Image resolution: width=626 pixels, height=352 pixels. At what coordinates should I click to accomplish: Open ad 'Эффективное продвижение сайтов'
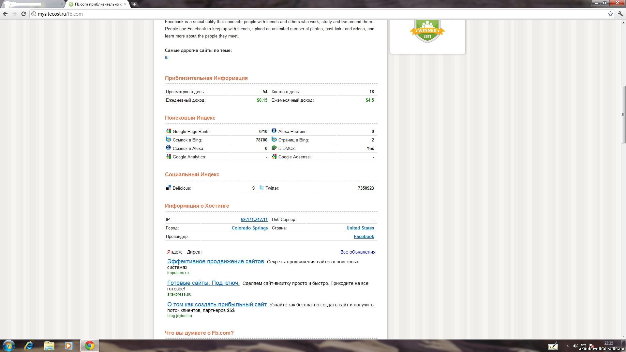(x=216, y=261)
